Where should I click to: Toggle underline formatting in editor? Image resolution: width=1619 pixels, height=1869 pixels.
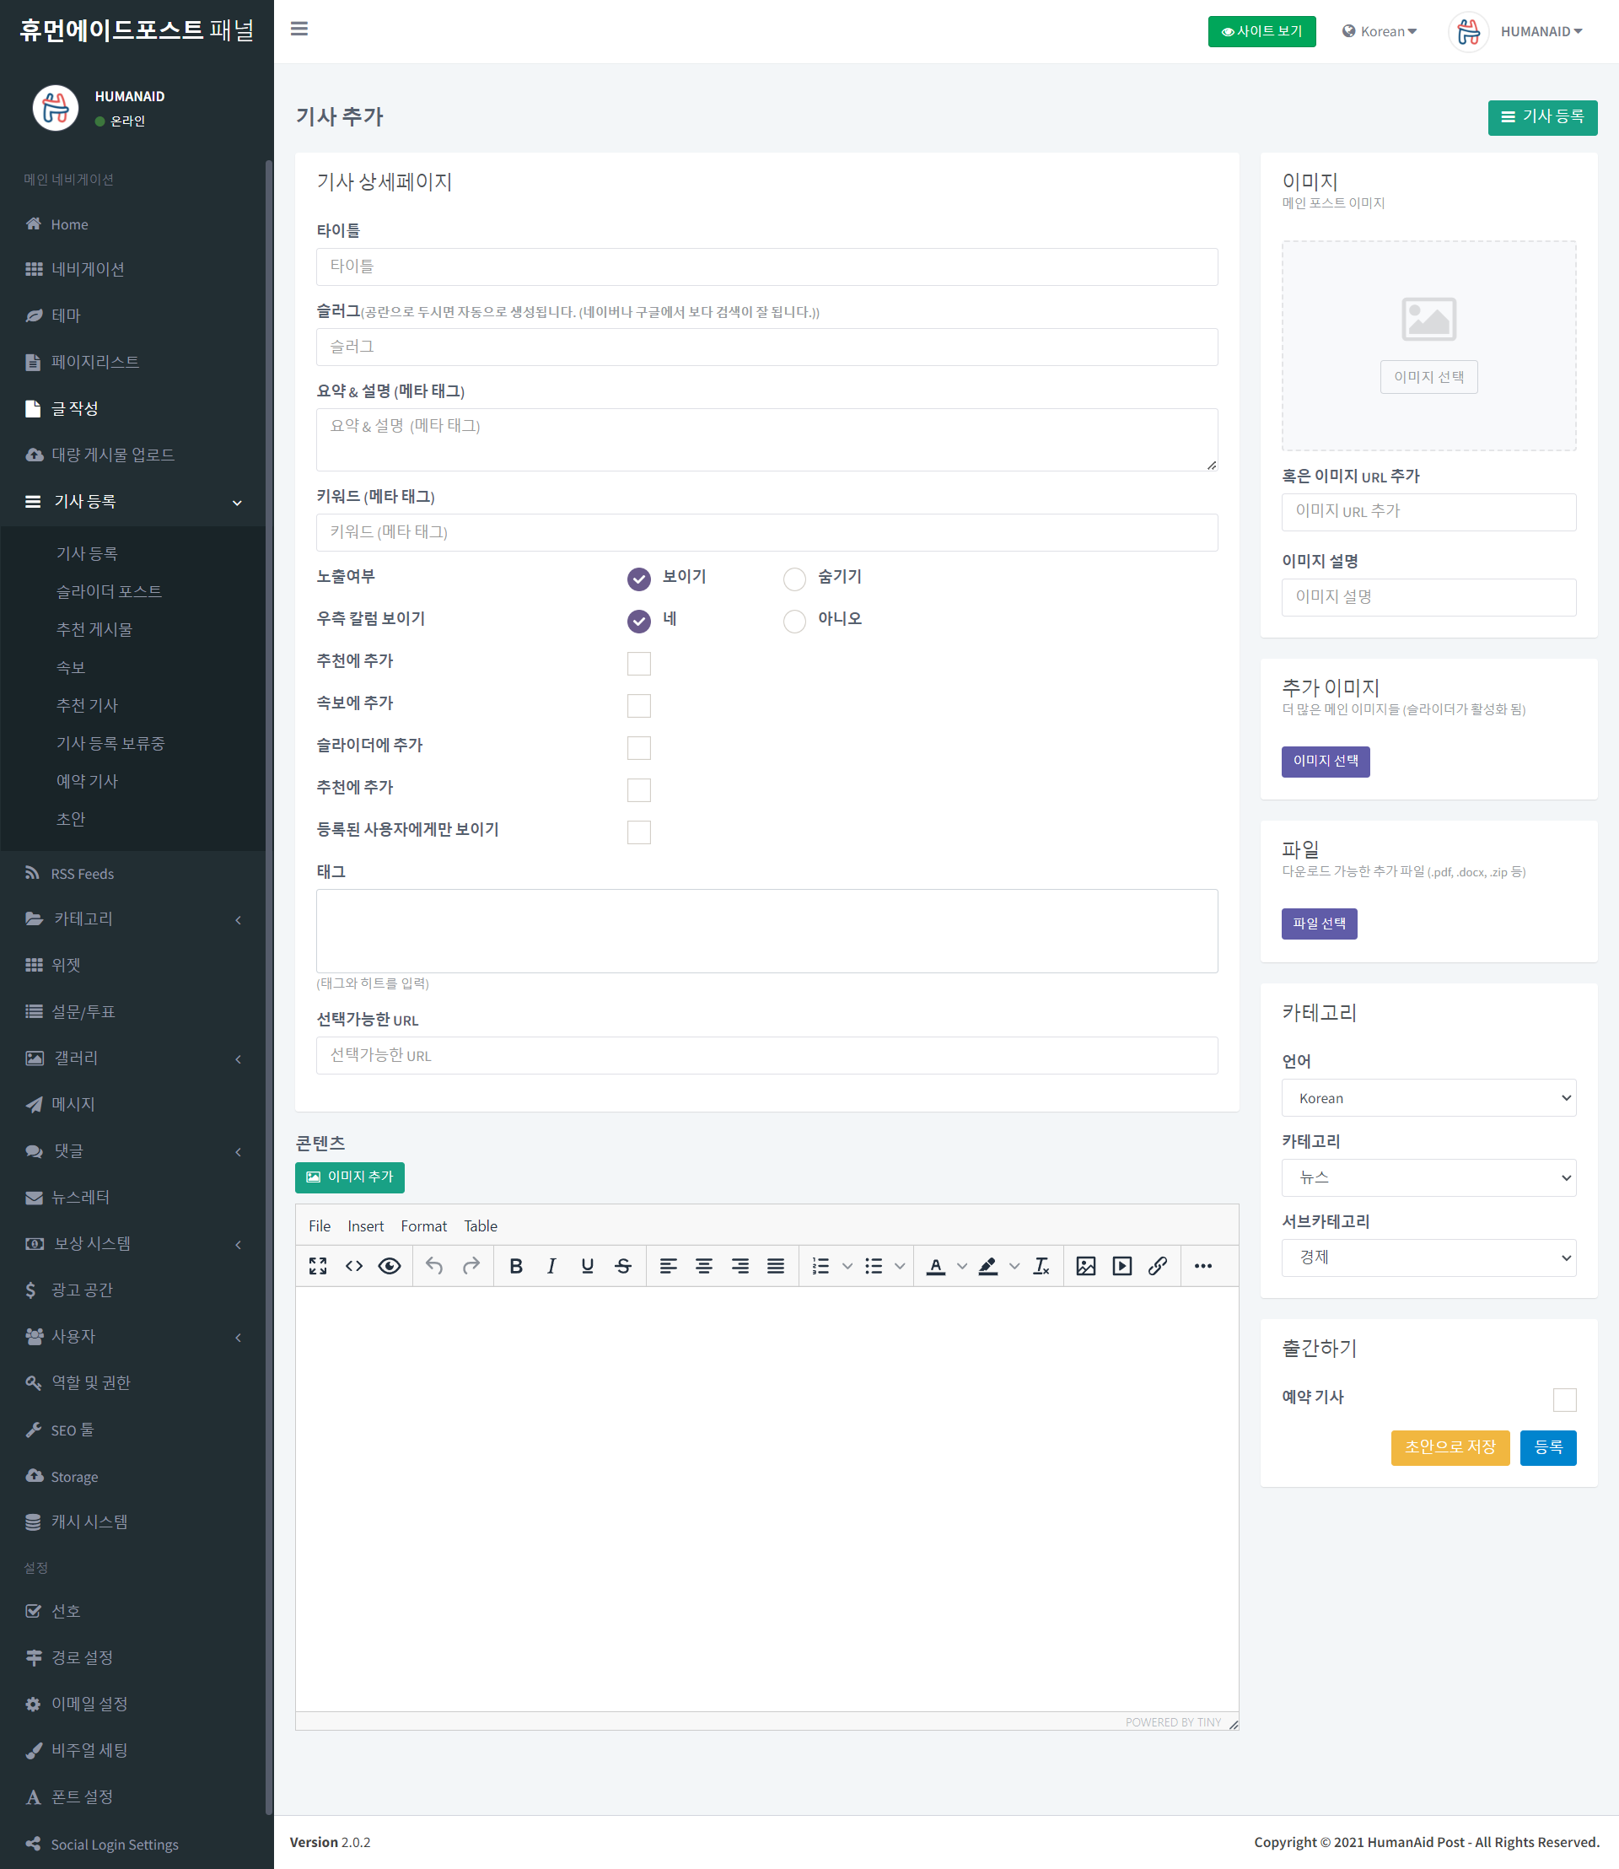(x=587, y=1266)
